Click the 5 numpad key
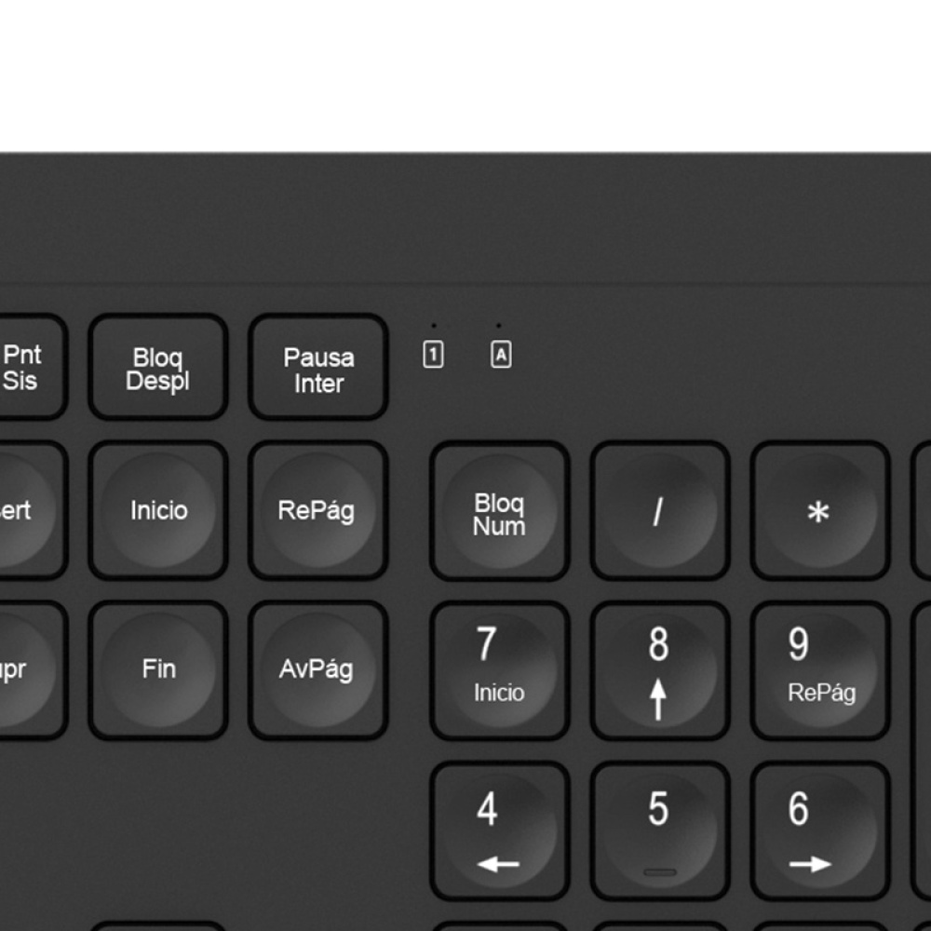This screenshot has height=931, width=931. (x=660, y=830)
